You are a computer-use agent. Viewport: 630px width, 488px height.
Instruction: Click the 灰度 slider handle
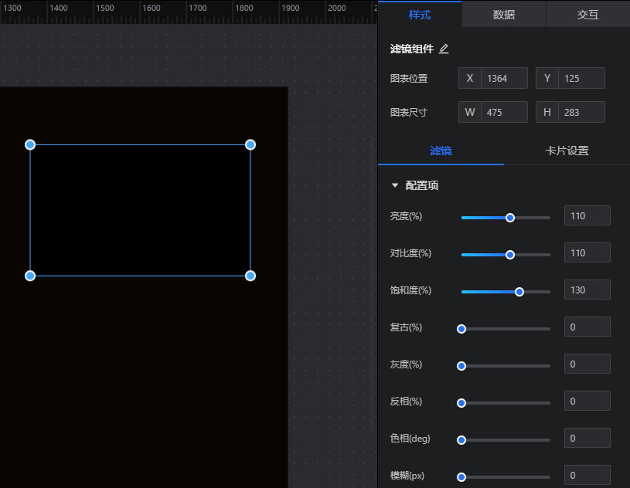tap(461, 366)
